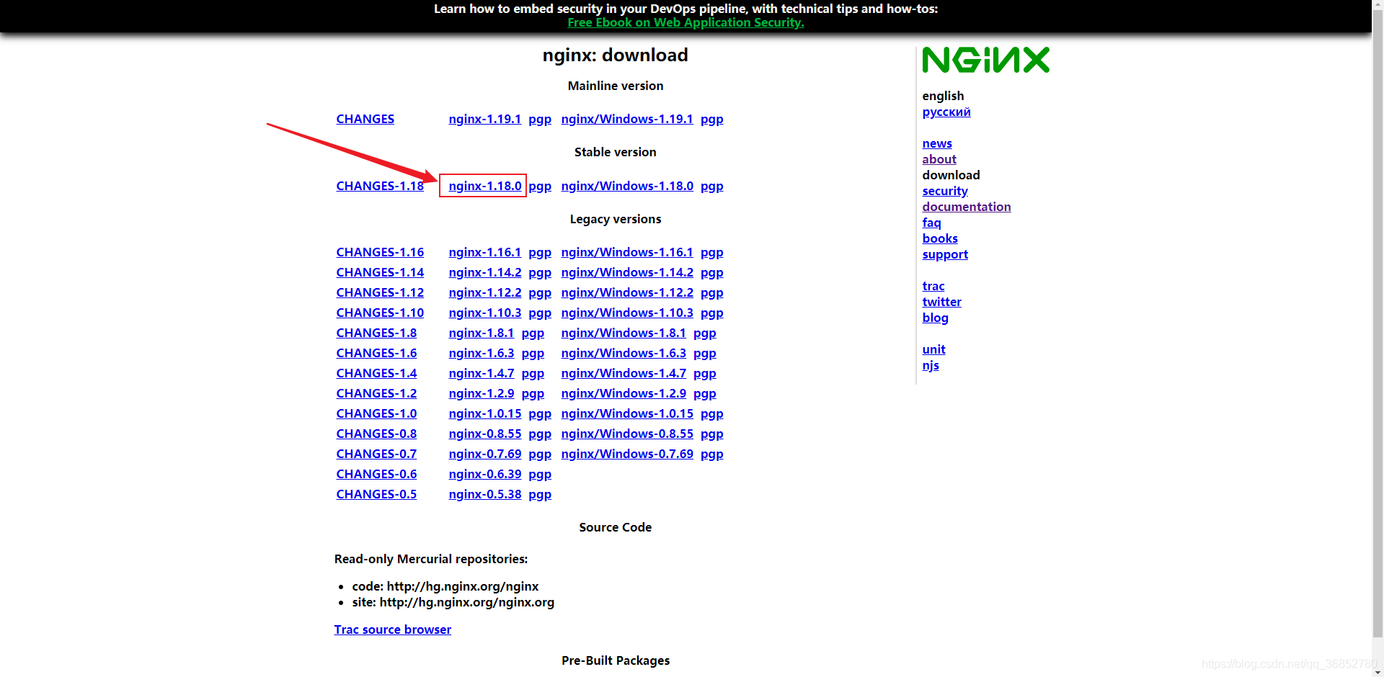The image size is (1384, 677).
Task: Open CHANGES-1.4 changelog
Action: click(x=376, y=373)
